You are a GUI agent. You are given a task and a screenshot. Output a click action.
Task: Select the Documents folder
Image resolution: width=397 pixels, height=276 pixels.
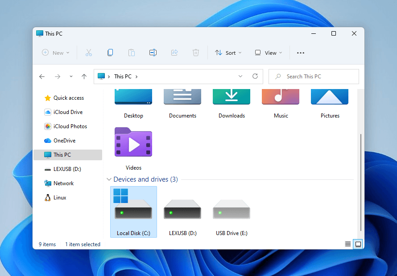pos(182,104)
